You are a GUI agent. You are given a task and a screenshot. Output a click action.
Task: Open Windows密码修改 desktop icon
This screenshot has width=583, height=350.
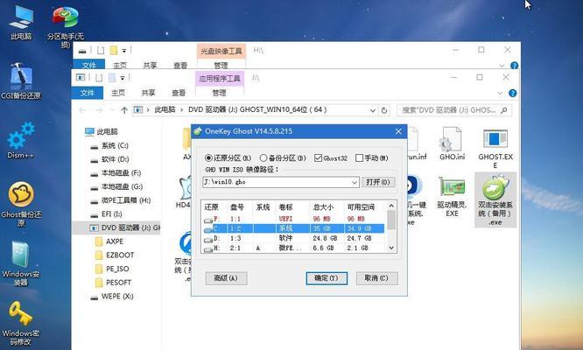pyautogui.click(x=21, y=323)
